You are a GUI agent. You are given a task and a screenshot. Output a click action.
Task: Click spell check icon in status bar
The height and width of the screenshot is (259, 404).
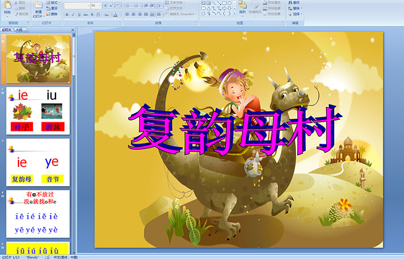click(47, 257)
